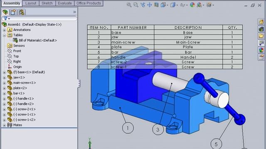This screenshot has width=266, height=149.
Task: Select the Front plane
Action: point(17,51)
